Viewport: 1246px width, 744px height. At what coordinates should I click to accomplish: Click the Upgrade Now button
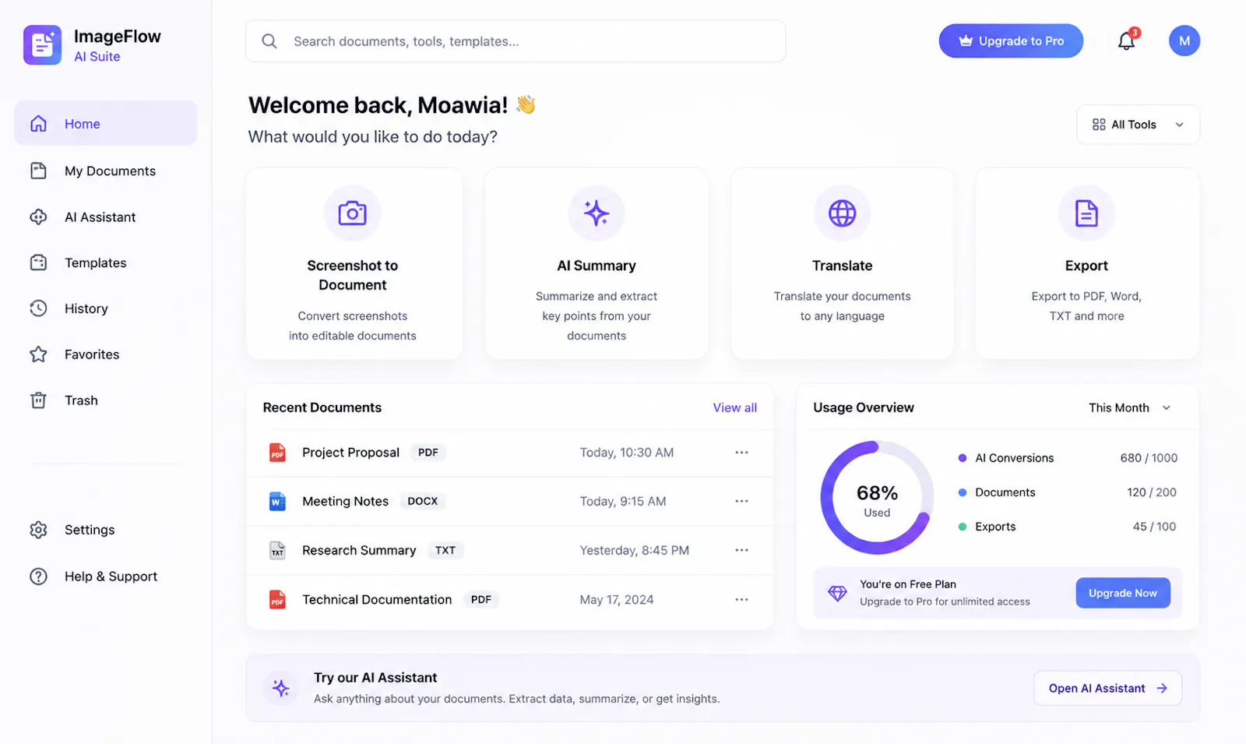[x=1123, y=593]
